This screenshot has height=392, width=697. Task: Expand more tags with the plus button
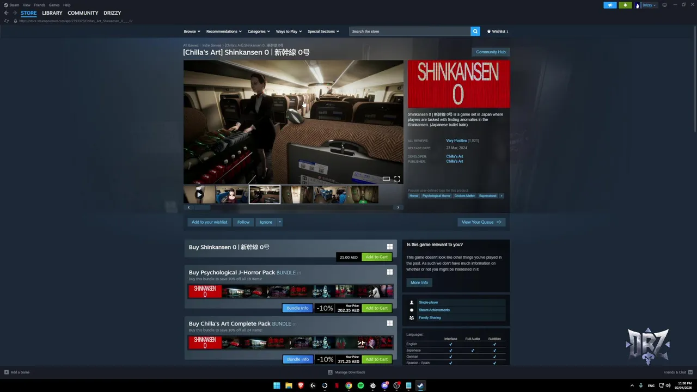tap(502, 195)
